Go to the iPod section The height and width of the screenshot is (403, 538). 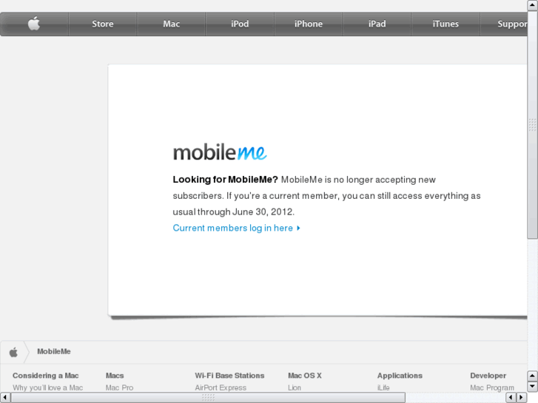tap(240, 24)
